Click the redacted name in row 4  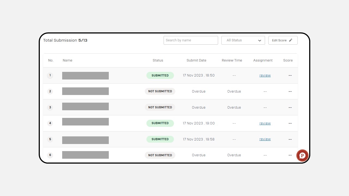coord(85,122)
